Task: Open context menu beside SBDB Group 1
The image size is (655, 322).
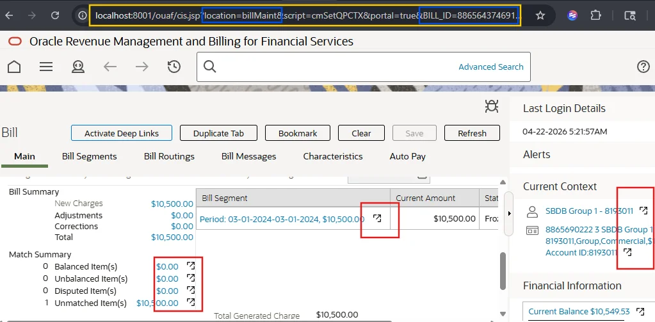Action: coord(643,211)
